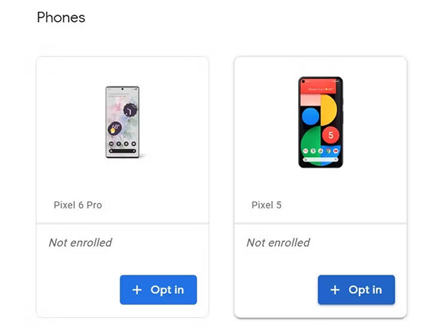This screenshot has height=331, width=447.
Task: Click the search bar on the Pixel 5 screen
Action: tap(320, 160)
